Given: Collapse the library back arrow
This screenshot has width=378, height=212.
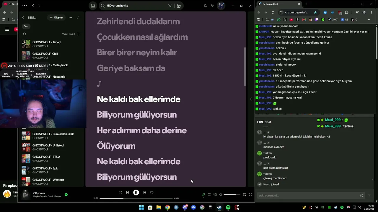Looking at the screenshot, I should click(x=23, y=18).
